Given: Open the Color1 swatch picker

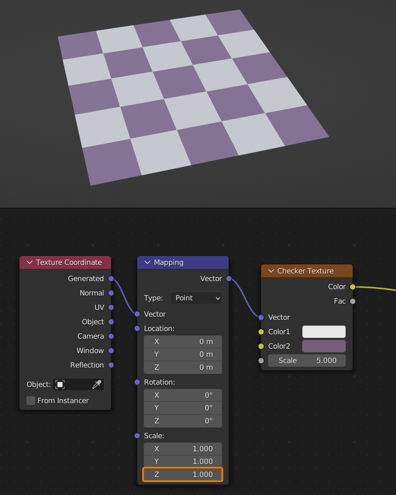Looking at the screenshot, I should click(324, 332).
